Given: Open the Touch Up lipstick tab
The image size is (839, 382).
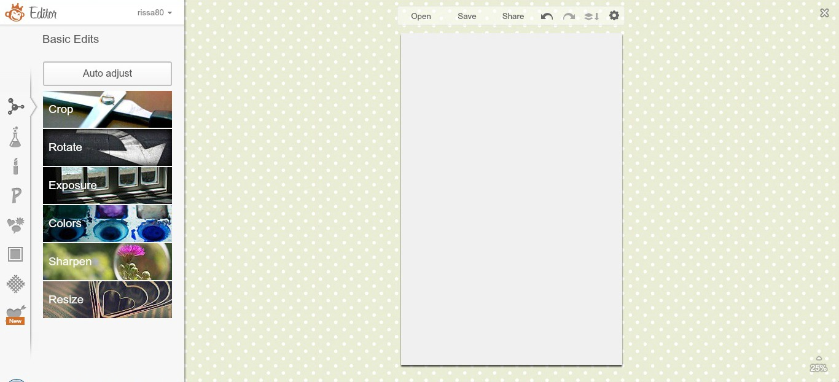Looking at the screenshot, I should click(x=15, y=166).
